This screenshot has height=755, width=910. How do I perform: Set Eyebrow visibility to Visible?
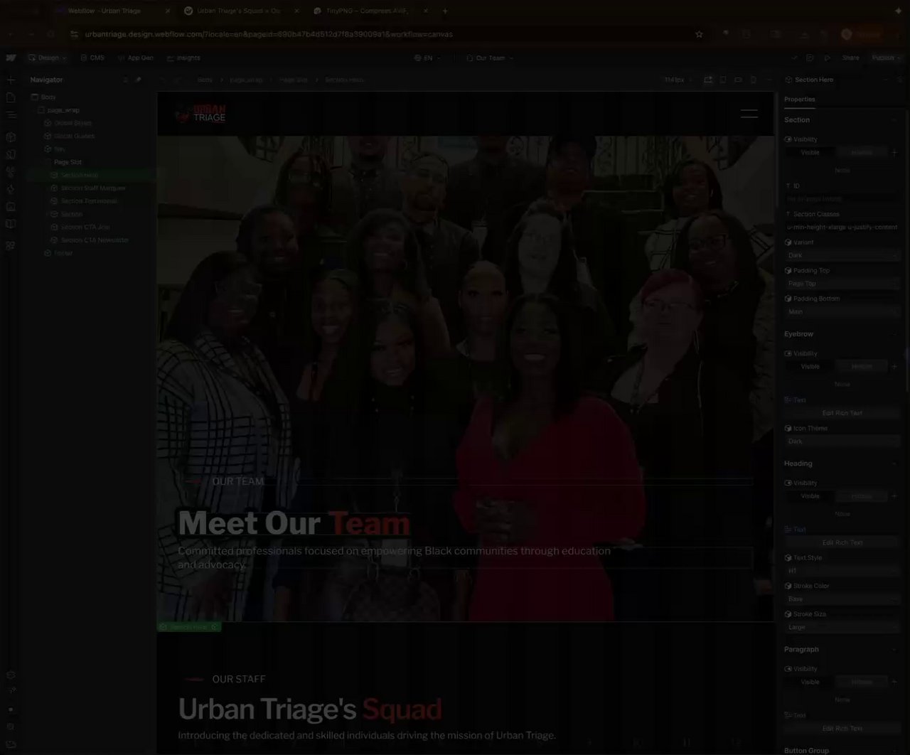(810, 366)
